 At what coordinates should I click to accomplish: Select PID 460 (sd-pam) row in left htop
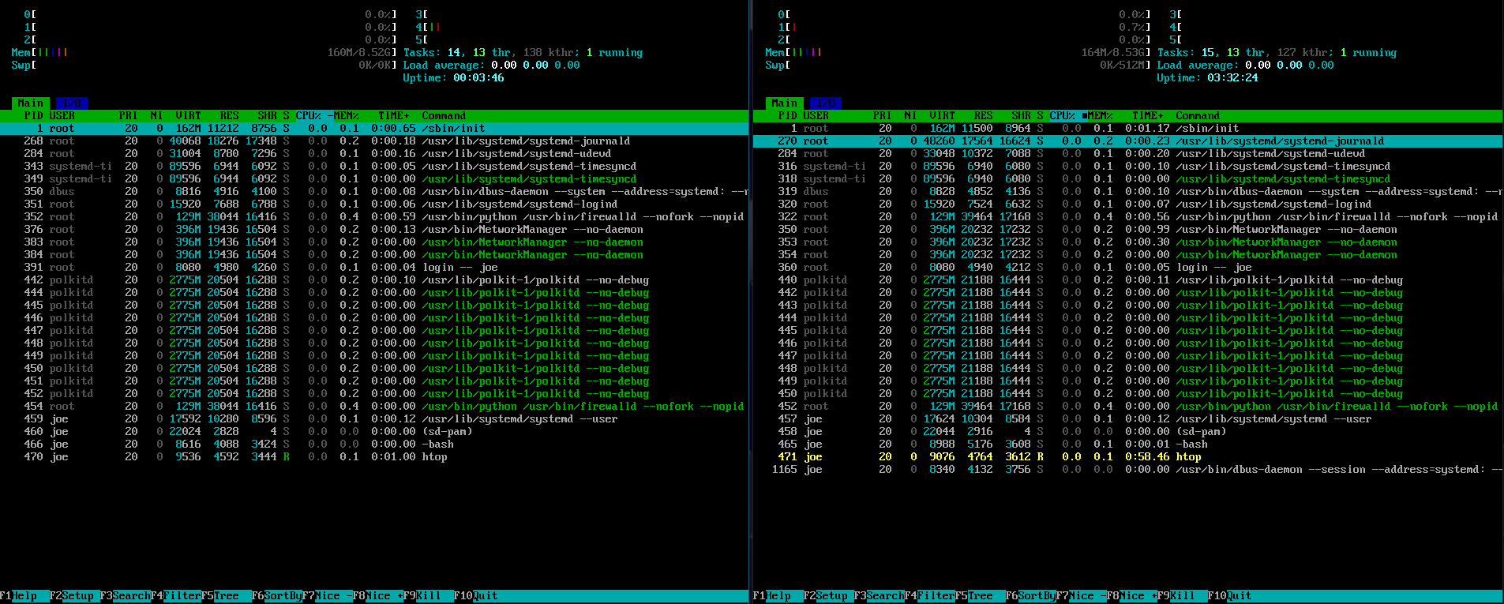click(374, 432)
